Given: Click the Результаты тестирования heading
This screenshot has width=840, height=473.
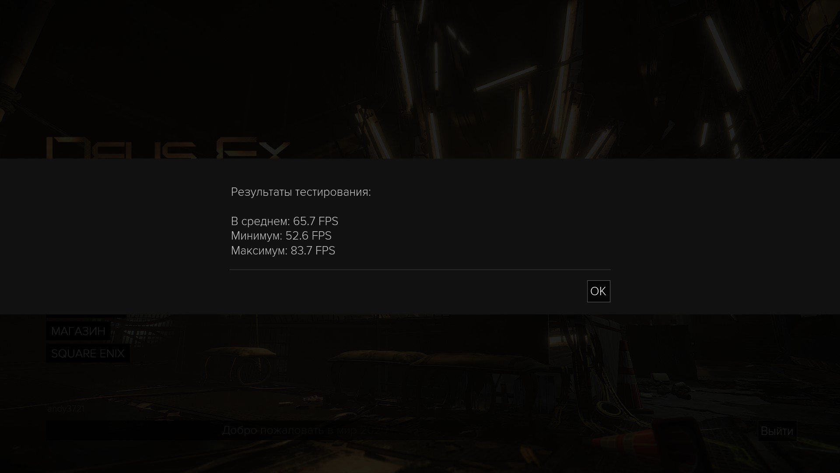Looking at the screenshot, I should coord(301,192).
